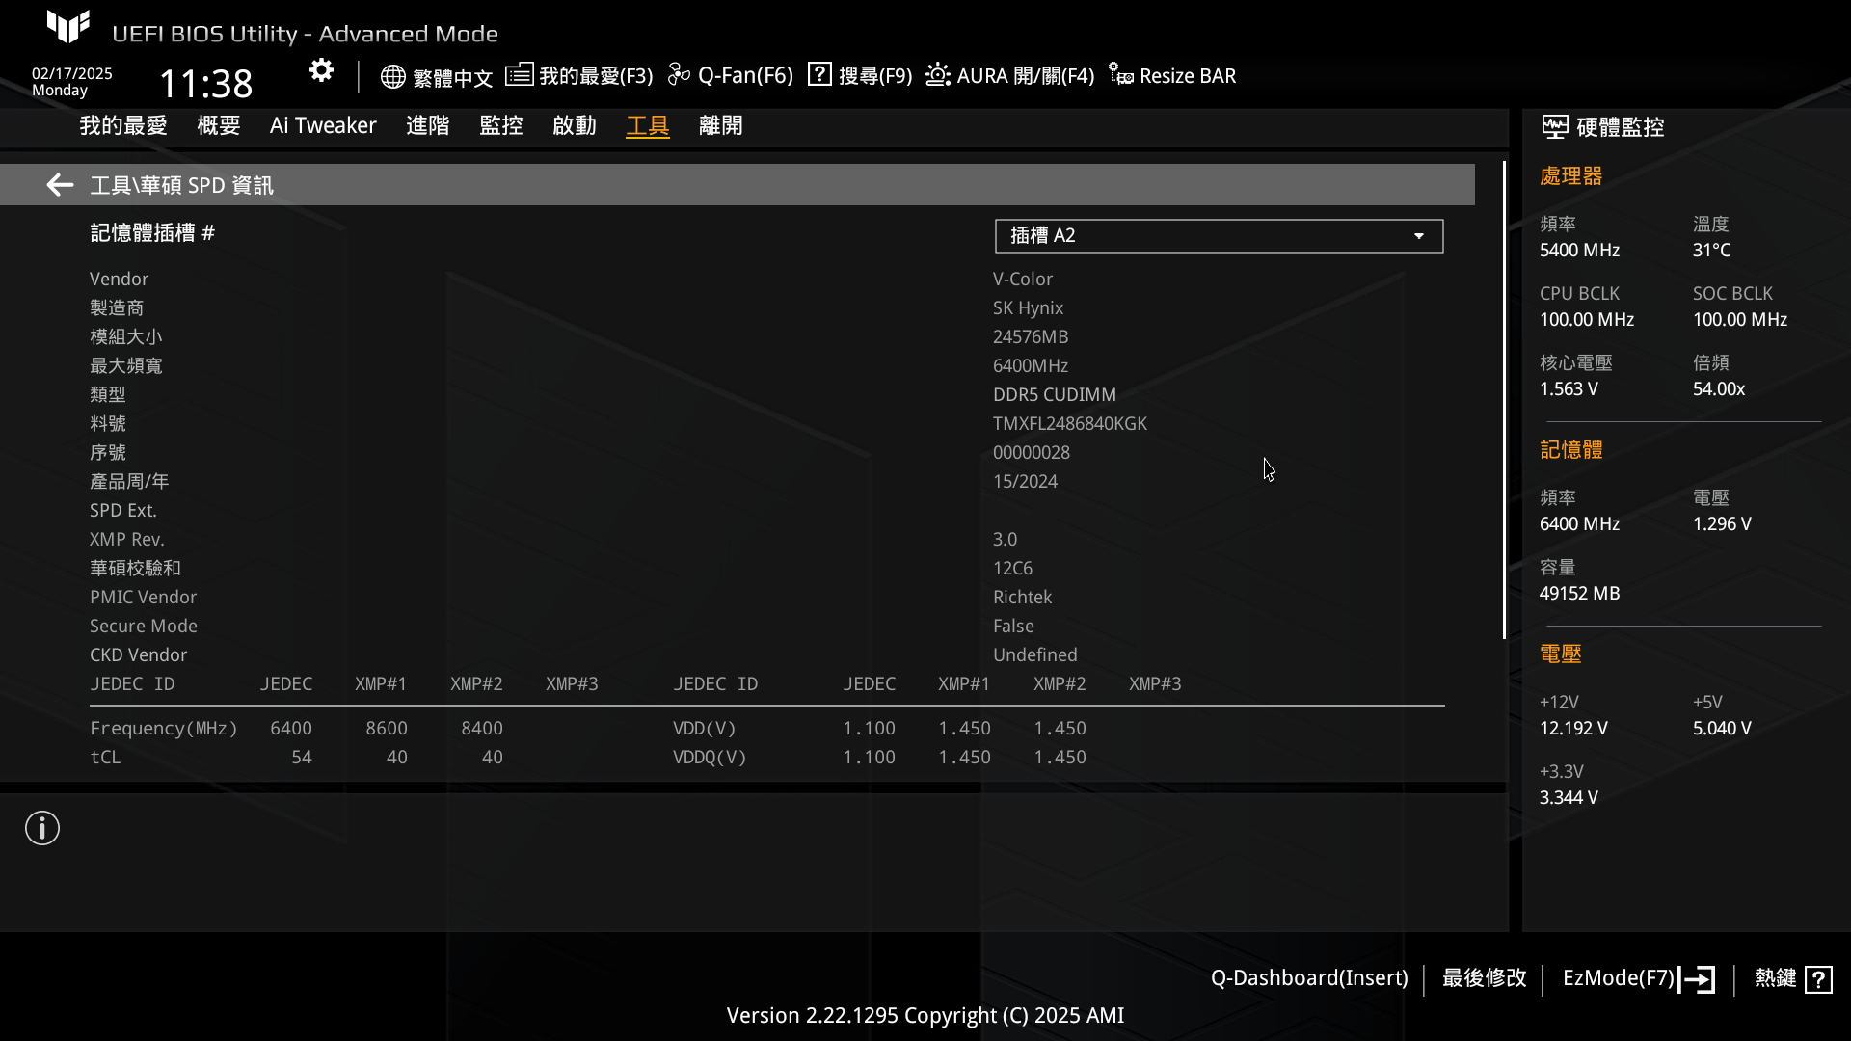Click the vertical scrollbar
Screen dimensions: 1851x1041
click(x=1504, y=400)
